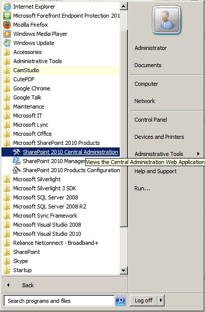Click SharePoint 2010 Products Configuration wizard icon

(x=16, y=170)
